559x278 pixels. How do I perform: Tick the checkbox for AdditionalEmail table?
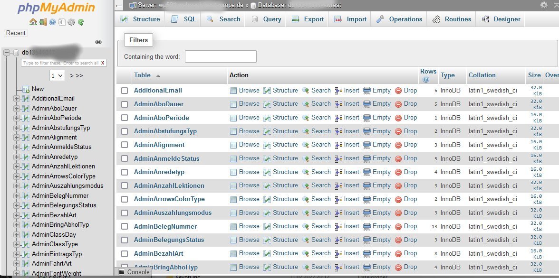click(x=125, y=91)
